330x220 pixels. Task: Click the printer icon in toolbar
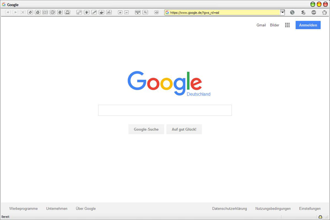(67, 12)
